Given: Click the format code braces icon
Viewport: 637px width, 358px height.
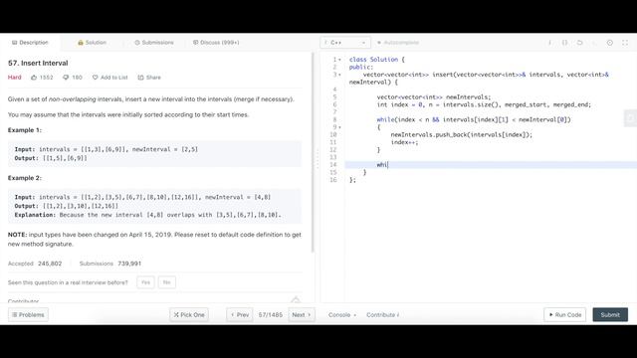Looking at the screenshot, I should [564, 42].
